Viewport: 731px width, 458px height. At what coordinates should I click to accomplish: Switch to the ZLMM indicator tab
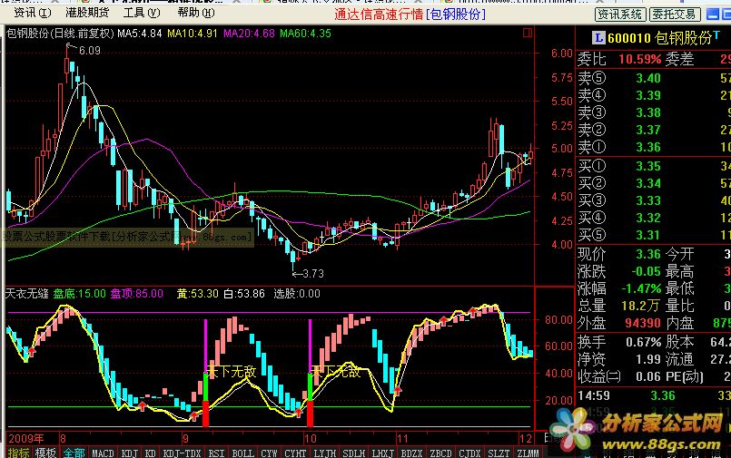(528, 453)
